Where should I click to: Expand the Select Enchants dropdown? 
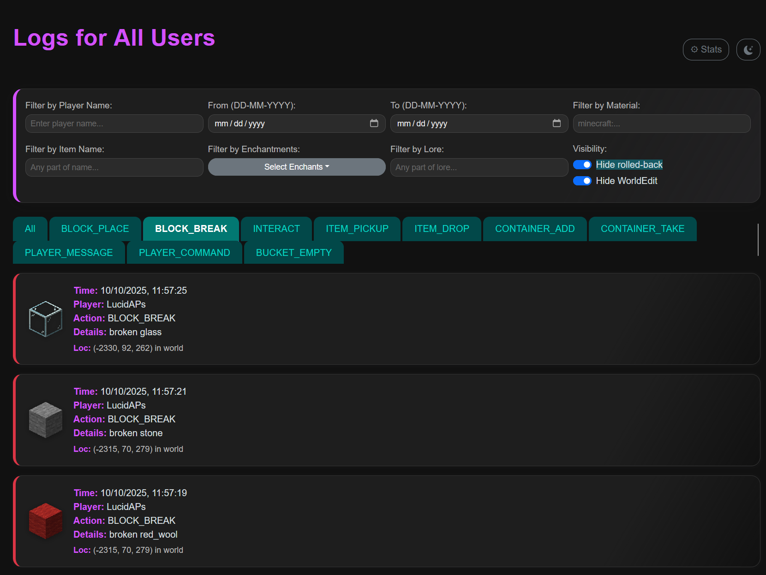(x=297, y=167)
